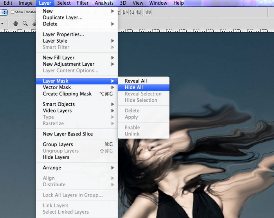This screenshot has width=274, height=218.
Task: Open Layer Properties...
Action: pyautogui.click(x=77, y=34)
